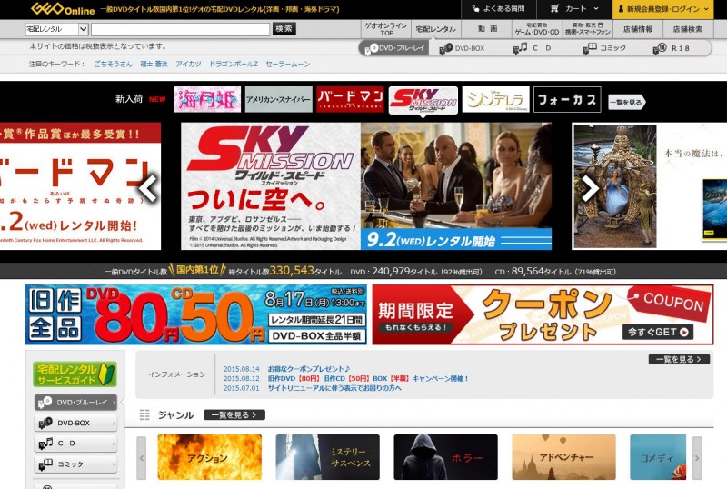Screen dimensions: 727x489
Task: Click the CD music note icon in top bar
Action: [520, 48]
